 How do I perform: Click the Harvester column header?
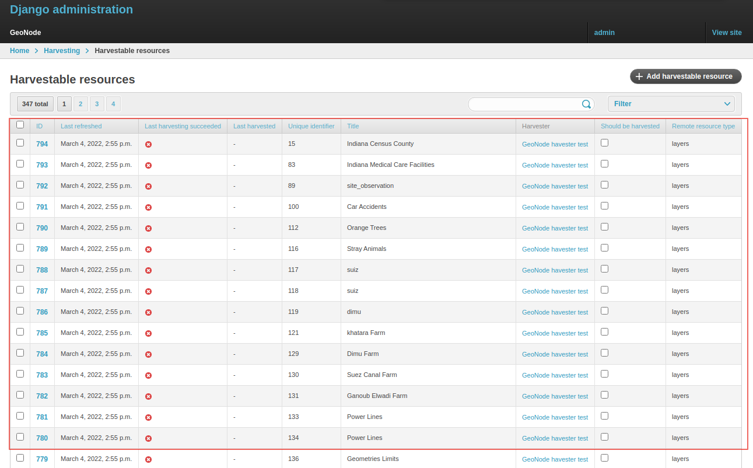(536, 126)
